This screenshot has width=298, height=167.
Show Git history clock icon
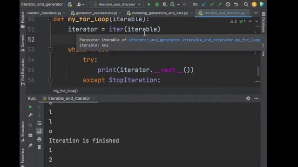228,4
